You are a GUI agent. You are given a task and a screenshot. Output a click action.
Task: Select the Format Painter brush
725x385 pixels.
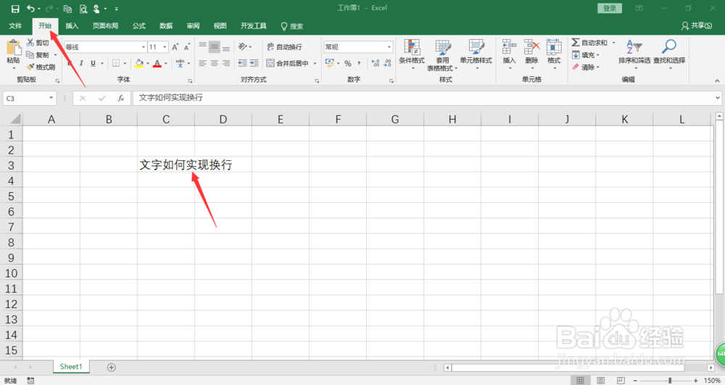30,67
